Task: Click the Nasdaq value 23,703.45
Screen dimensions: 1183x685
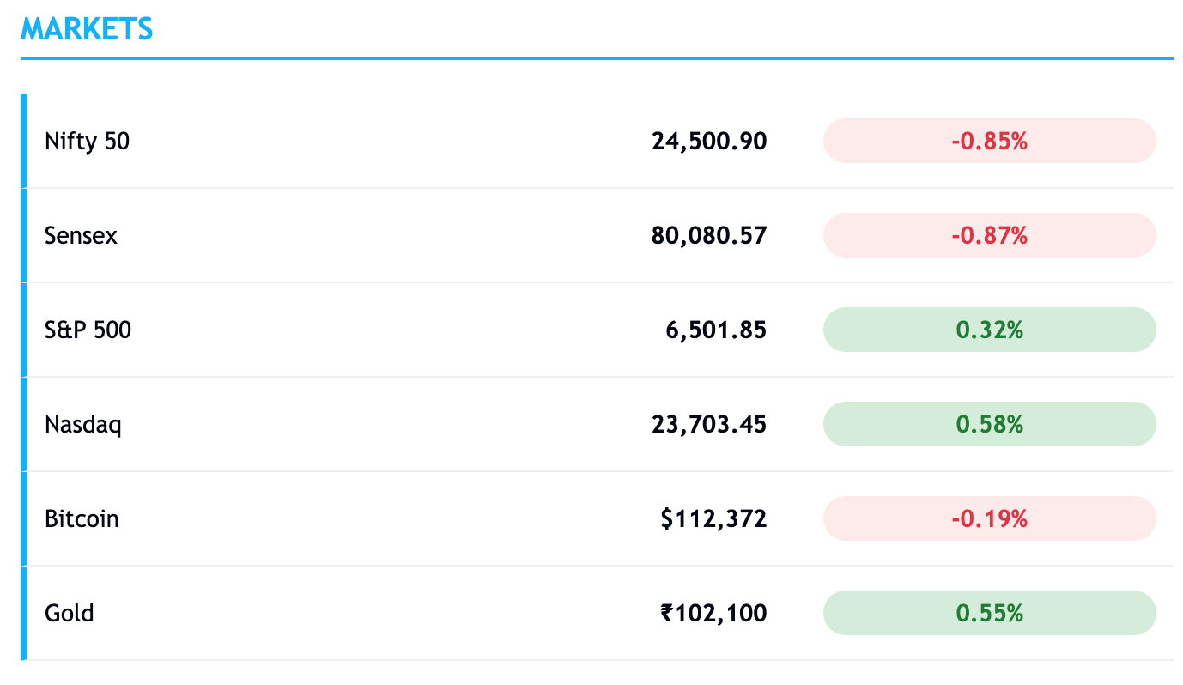Action: [x=709, y=424]
